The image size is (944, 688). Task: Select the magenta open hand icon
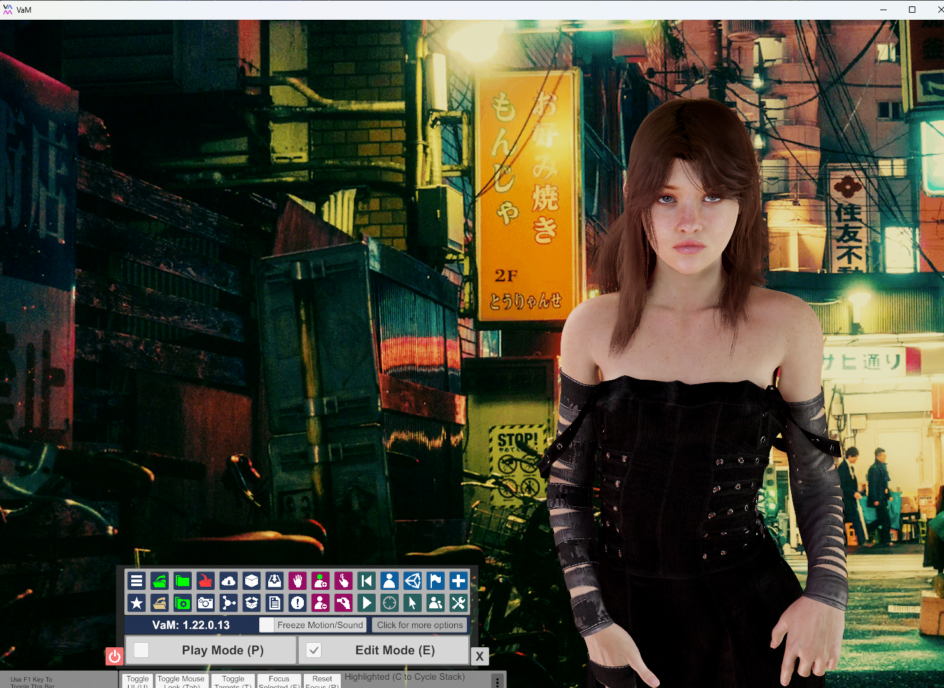pyautogui.click(x=297, y=580)
